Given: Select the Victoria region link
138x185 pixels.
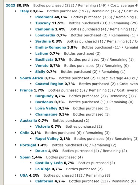Looking at the screenshot, I should coord(43,126).
